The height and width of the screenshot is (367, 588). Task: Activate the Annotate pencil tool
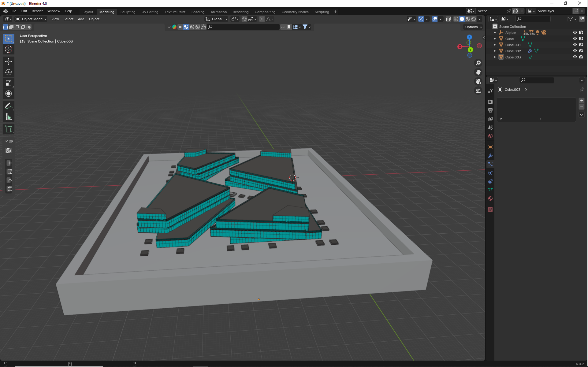coord(9,106)
